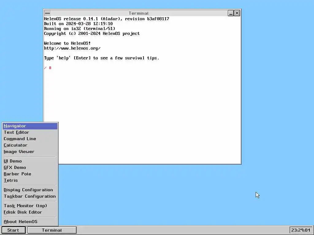Open Display Configuration
The image size is (314, 235).
click(30, 190)
